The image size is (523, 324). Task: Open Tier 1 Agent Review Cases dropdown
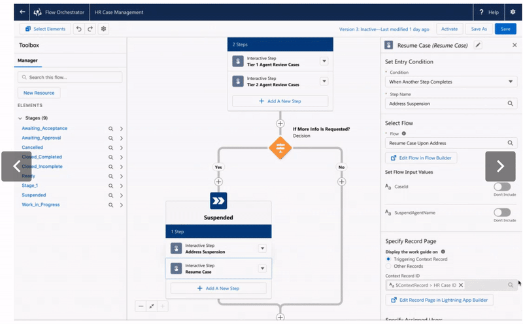pos(324,61)
